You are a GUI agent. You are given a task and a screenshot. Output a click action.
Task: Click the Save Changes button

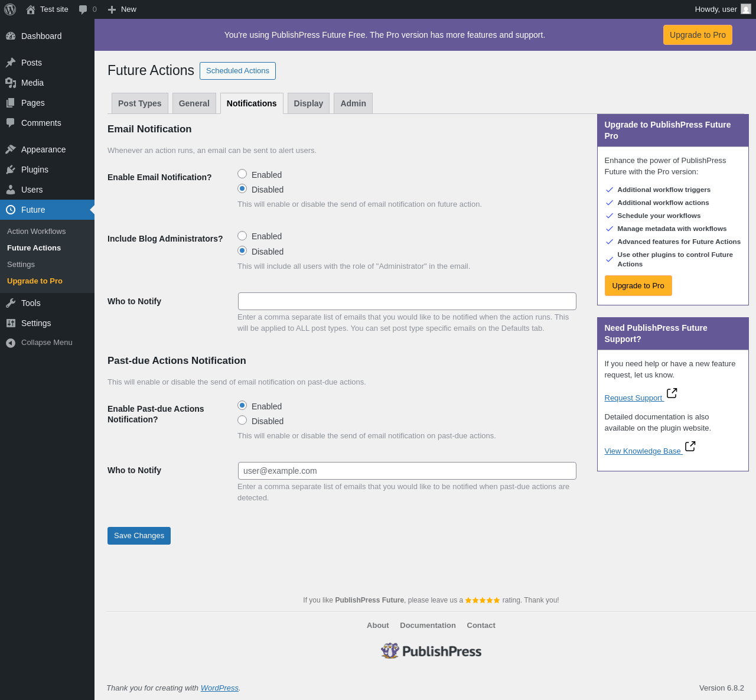click(139, 536)
